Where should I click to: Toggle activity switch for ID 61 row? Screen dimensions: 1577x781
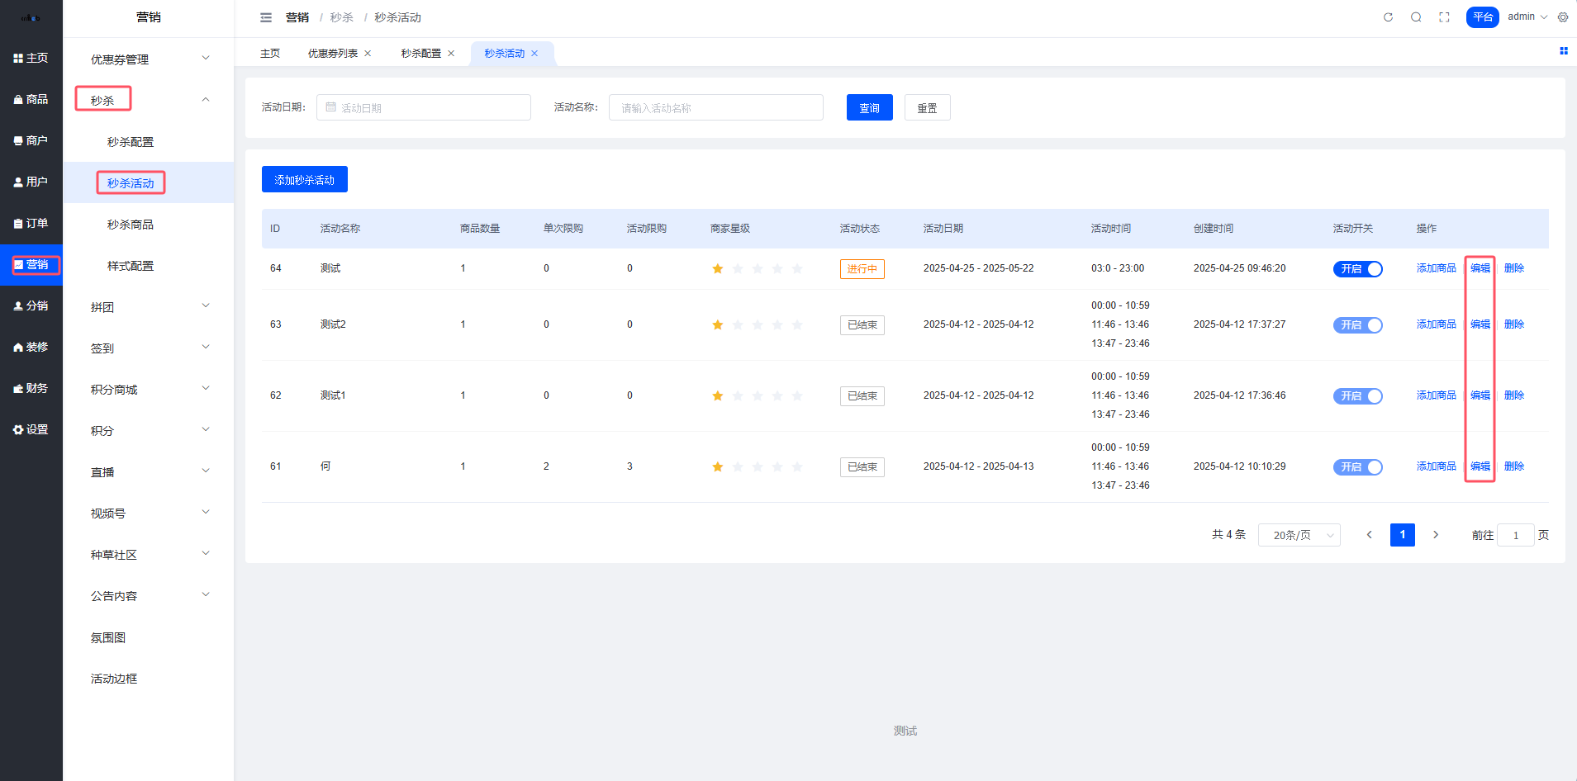pyautogui.click(x=1357, y=467)
